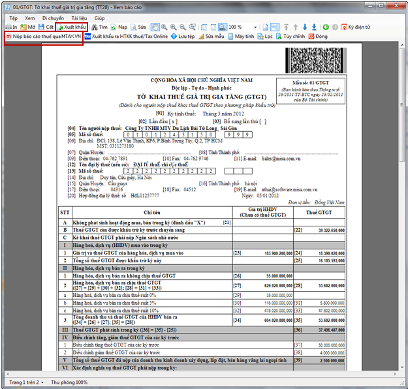Screen dimensions: 408x389
Task: Click the Tùy chỉnh customize button
Action: pos(290,37)
